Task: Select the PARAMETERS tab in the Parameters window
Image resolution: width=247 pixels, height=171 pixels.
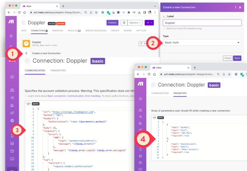Action: pyautogui.click(x=180, y=93)
